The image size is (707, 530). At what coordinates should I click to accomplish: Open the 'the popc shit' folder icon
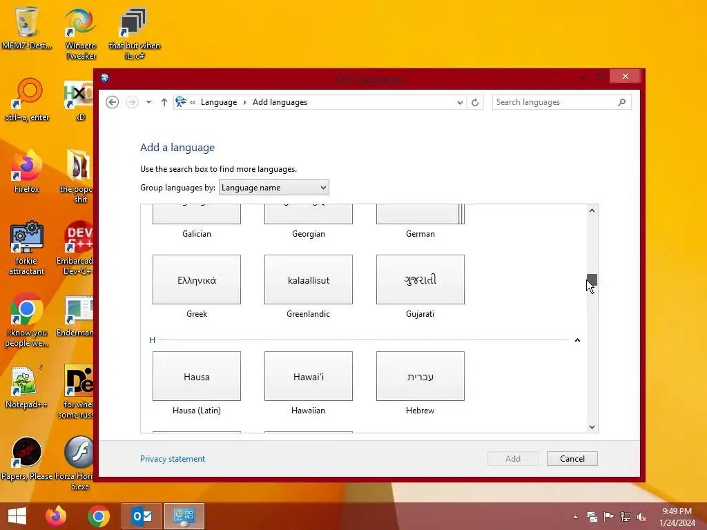[77, 176]
